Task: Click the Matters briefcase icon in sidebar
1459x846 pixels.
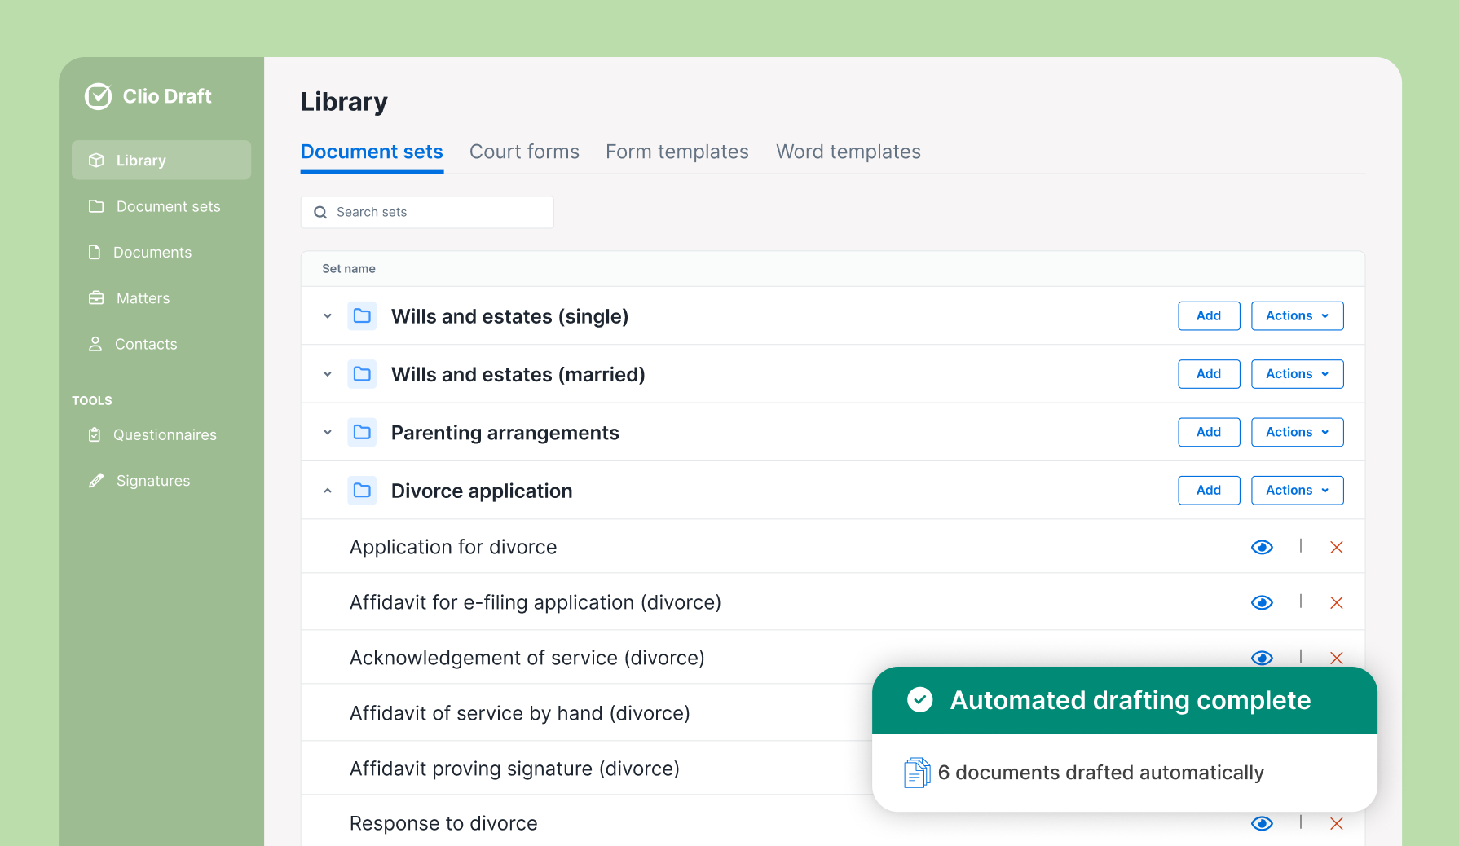Action: [96, 297]
